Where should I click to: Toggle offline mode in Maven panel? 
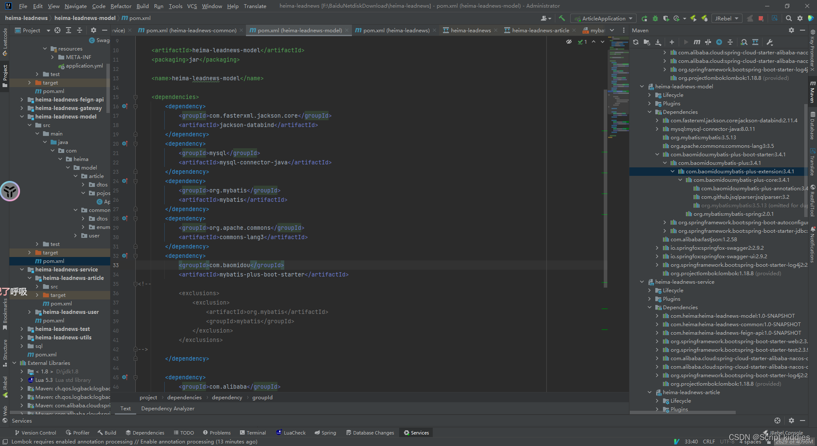click(x=719, y=42)
